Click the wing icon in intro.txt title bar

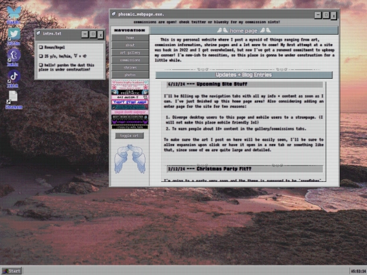click(39, 33)
